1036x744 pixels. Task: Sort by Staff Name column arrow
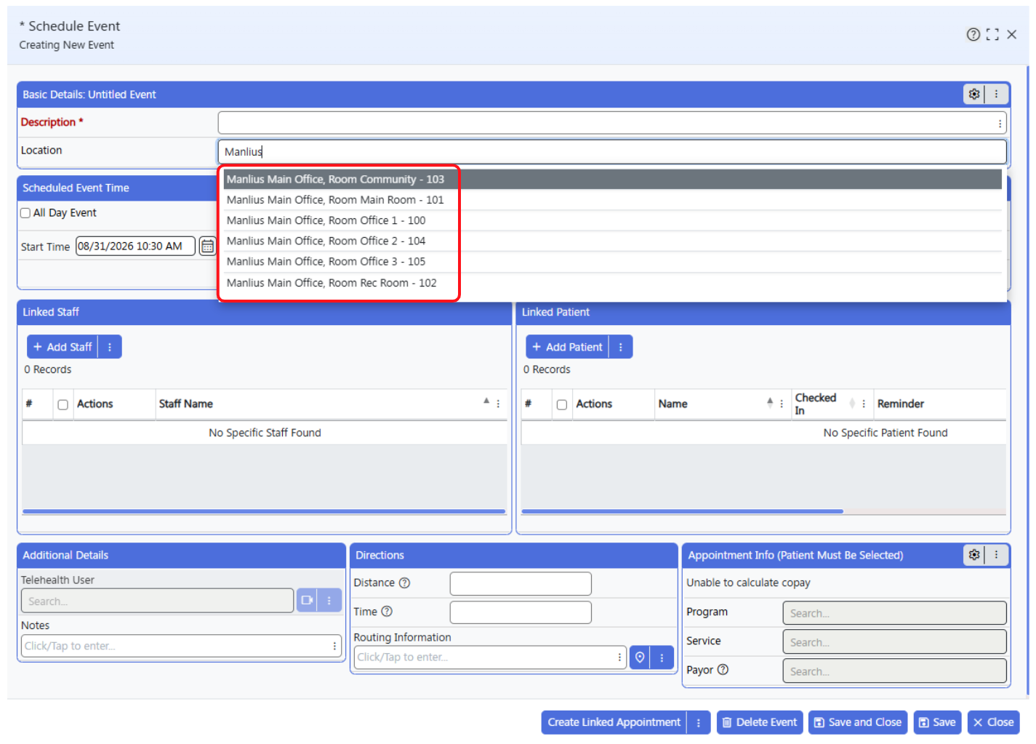point(486,401)
